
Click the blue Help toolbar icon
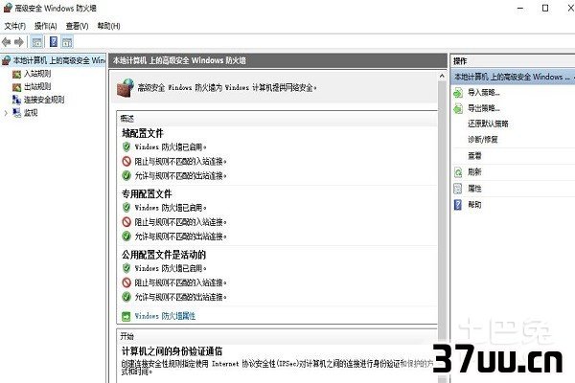click(54, 42)
